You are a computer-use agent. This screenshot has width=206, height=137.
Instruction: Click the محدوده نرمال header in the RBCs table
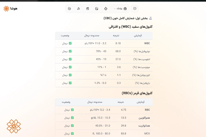pos(95,102)
